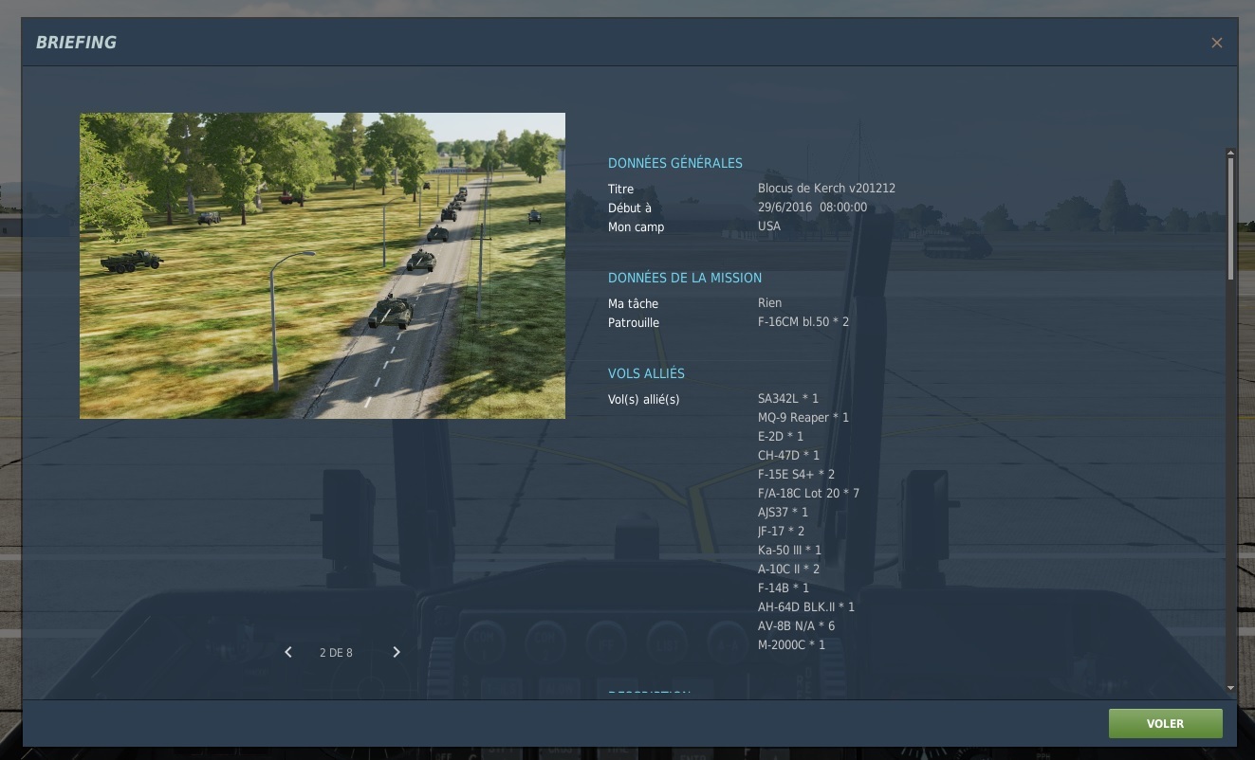Click the 'Vol(s) allié(s)' label
Screen dimensions: 1255x760
coord(644,400)
